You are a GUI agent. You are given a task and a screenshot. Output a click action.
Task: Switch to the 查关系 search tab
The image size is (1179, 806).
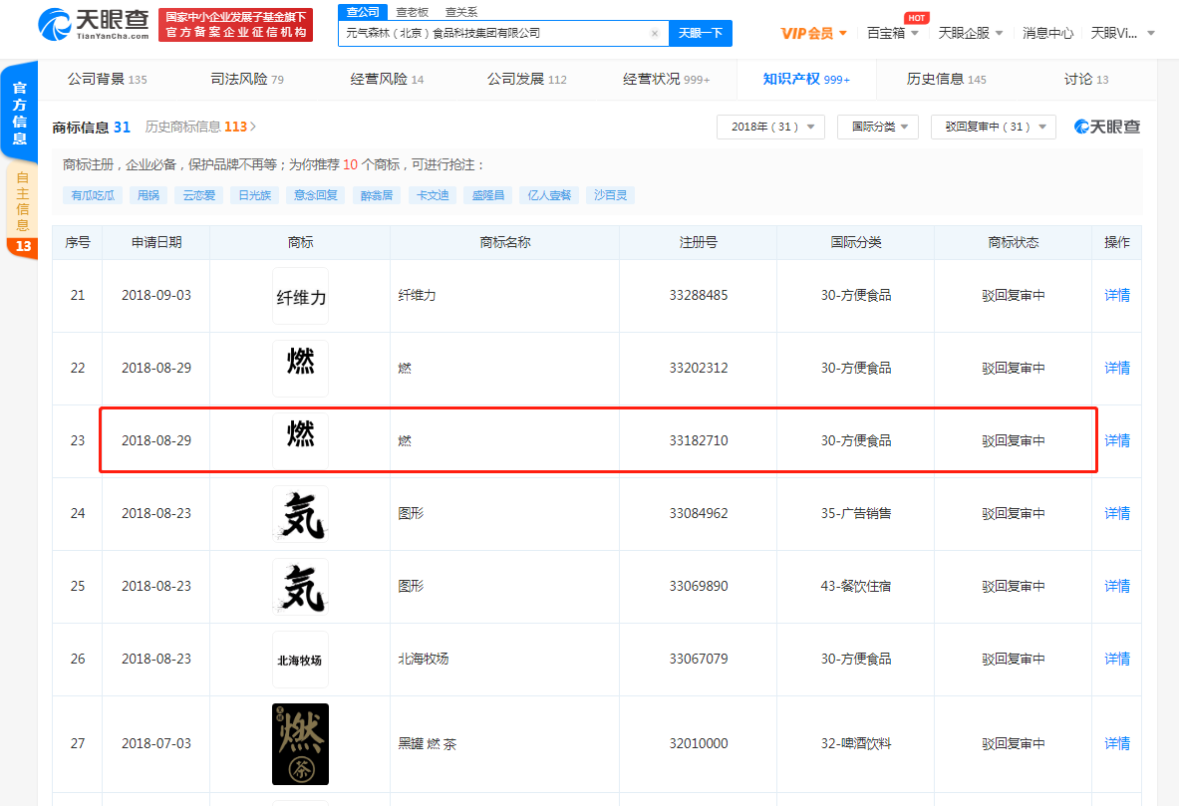[460, 12]
